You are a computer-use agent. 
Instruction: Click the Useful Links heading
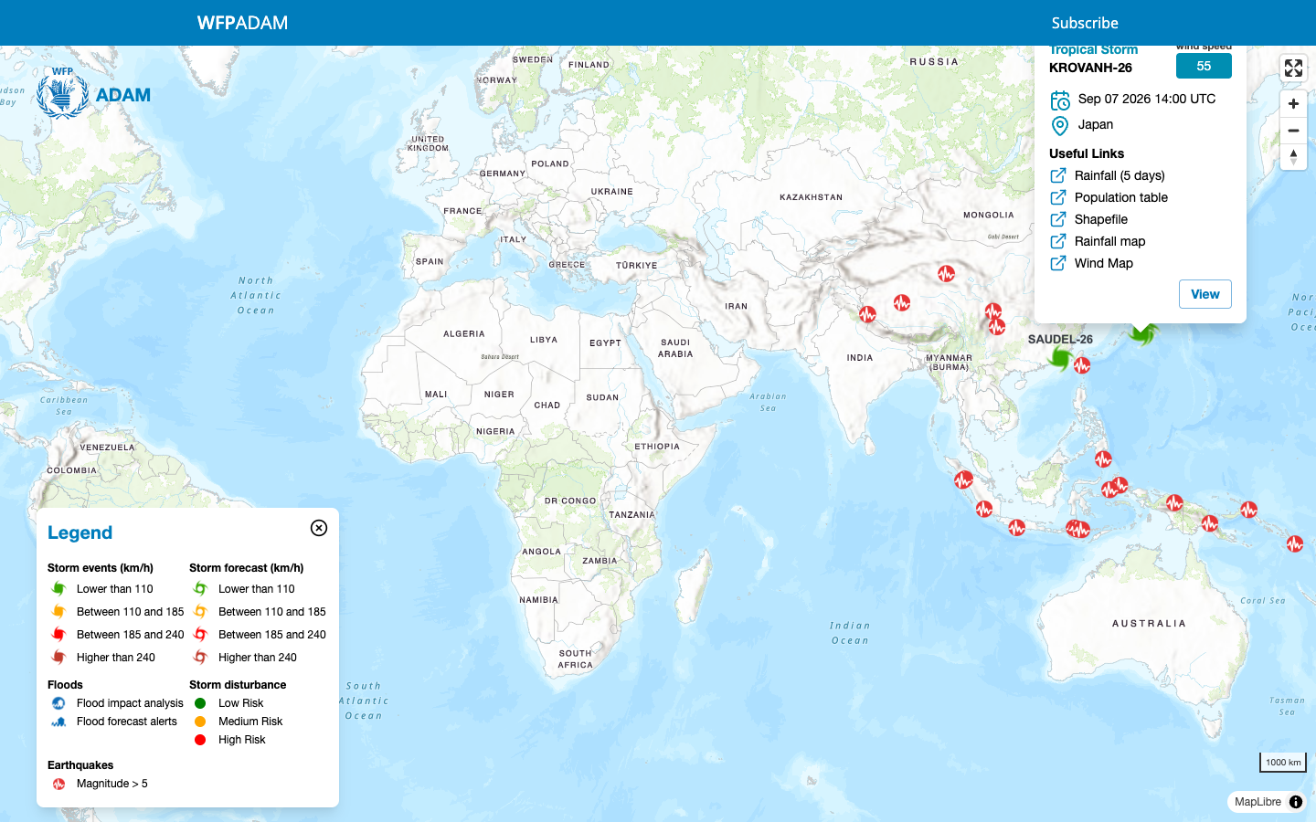click(1087, 153)
